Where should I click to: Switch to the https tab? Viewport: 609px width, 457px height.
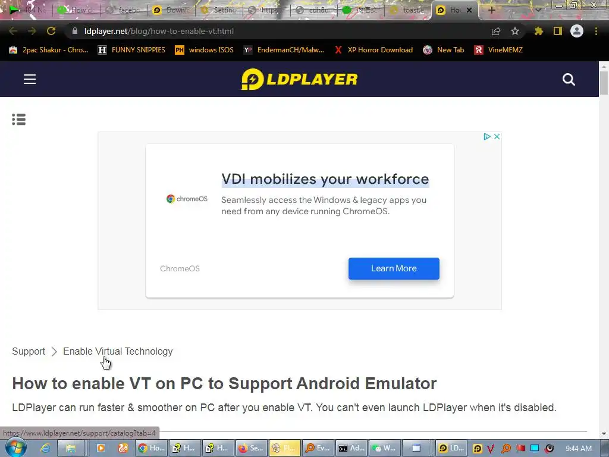[266, 10]
